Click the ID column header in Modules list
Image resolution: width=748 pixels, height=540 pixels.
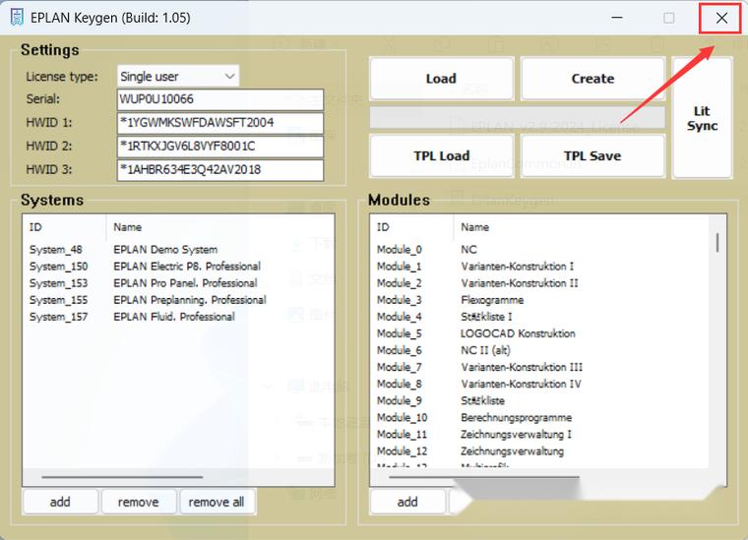(x=411, y=227)
